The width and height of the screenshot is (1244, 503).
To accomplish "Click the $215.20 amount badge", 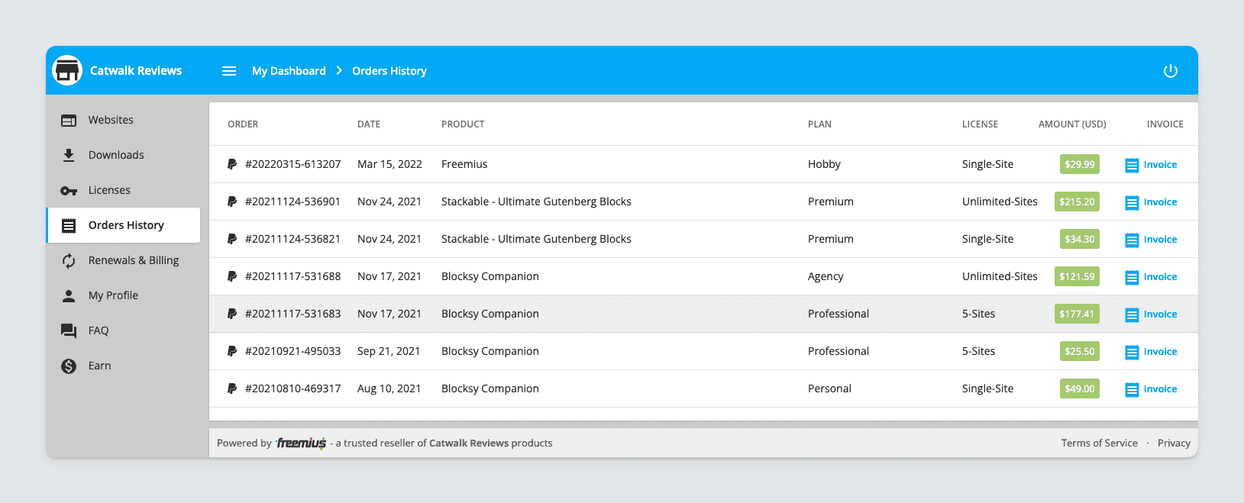I will [1077, 202].
